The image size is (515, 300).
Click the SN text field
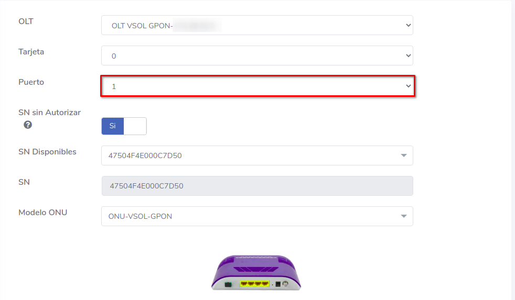pos(257,186)
